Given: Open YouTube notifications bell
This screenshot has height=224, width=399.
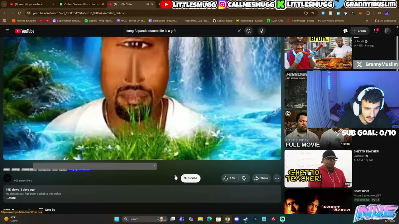Looking at the screenshot, I should (376, 31).
